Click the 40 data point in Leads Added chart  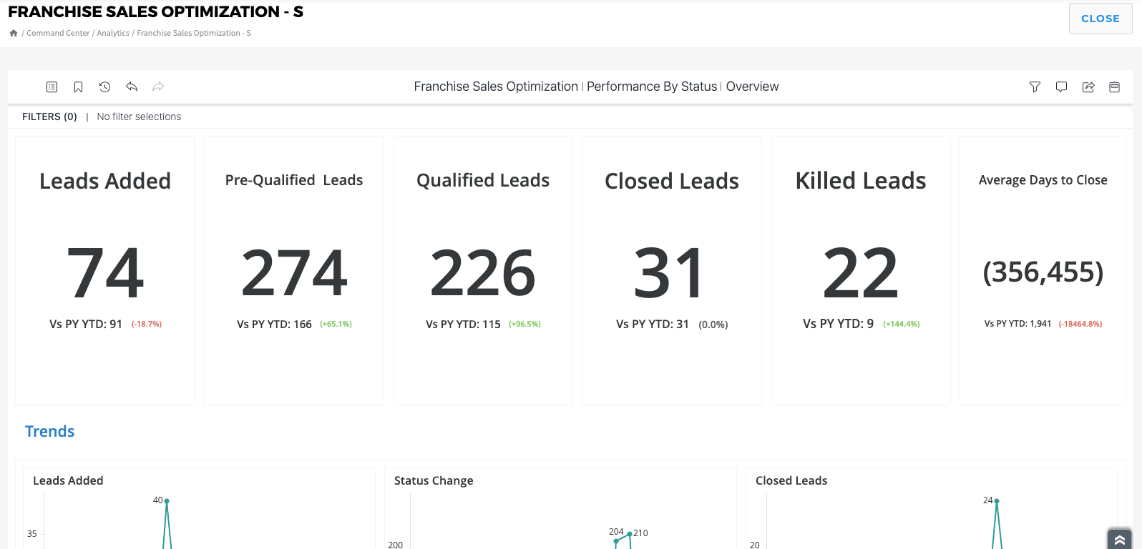pos(167,501)
